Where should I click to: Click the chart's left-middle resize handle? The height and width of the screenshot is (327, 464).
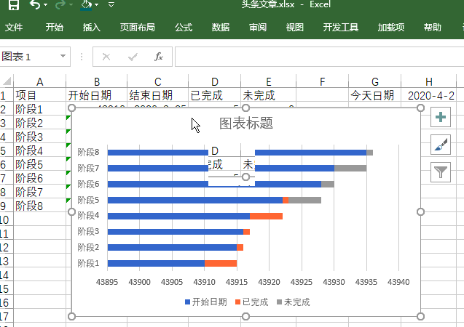[71, 212]
